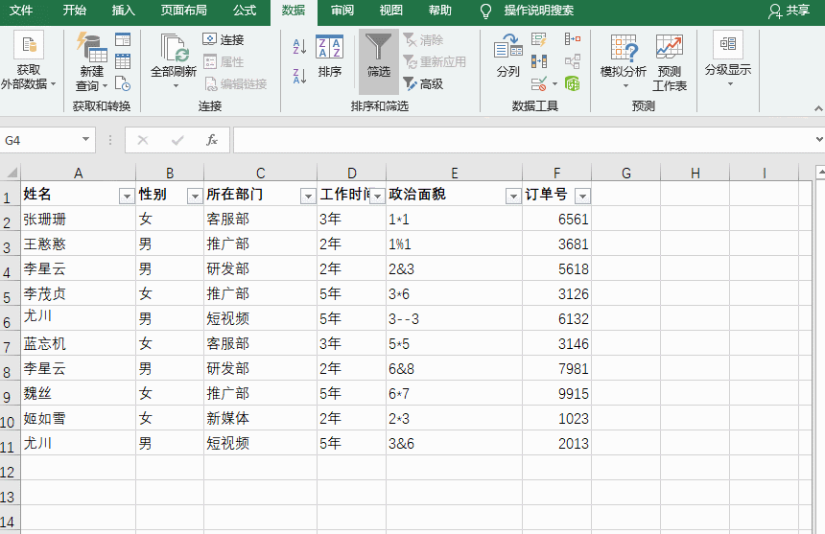Click the 模拟分析 what-if analysis icon
The height and width of the screenshot is (534, 825).
(624, 48)
